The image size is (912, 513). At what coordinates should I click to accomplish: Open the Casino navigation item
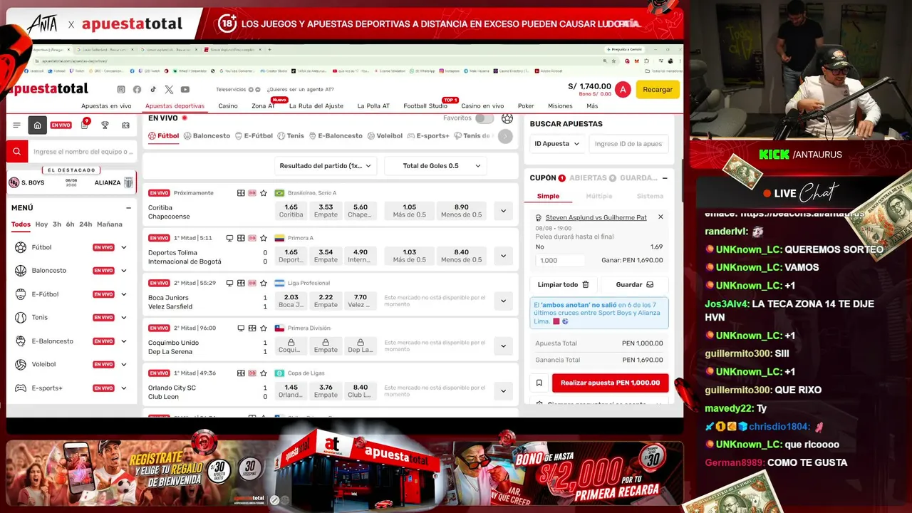tap(228, 106)
